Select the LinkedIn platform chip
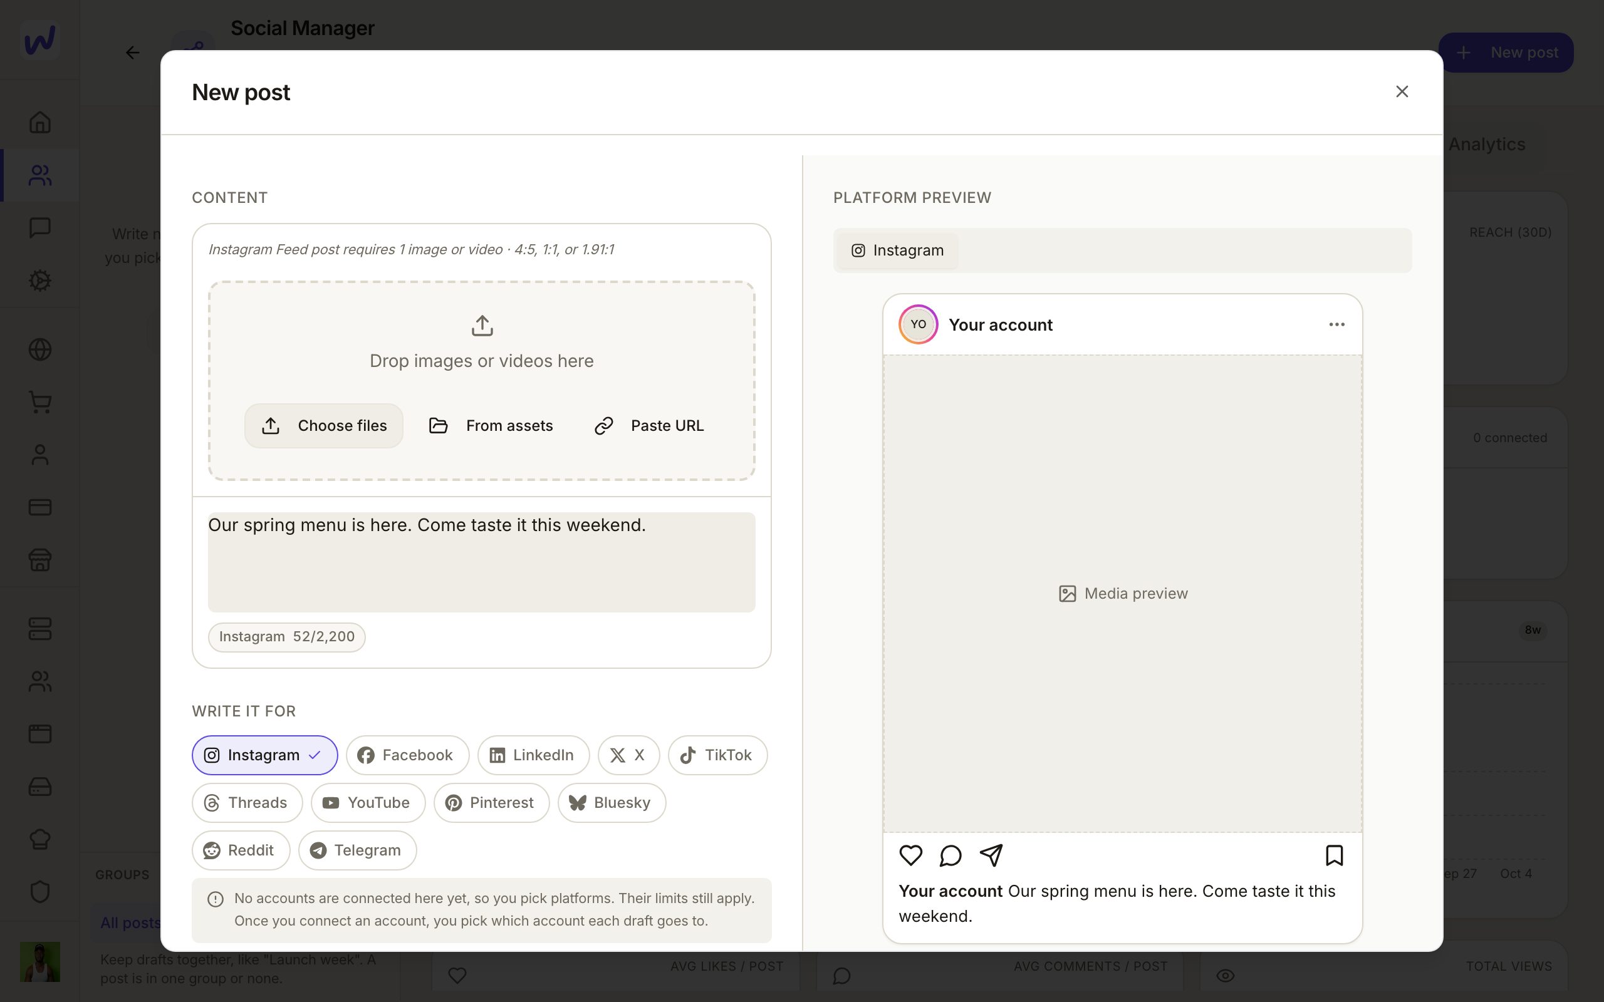The image size is (1604, 1002). click(533, 755)
